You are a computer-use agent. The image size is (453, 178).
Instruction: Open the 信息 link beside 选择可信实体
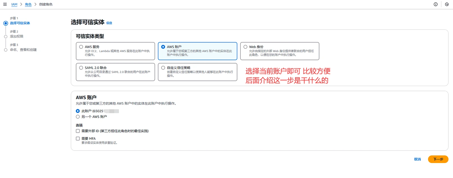[109, 23]
